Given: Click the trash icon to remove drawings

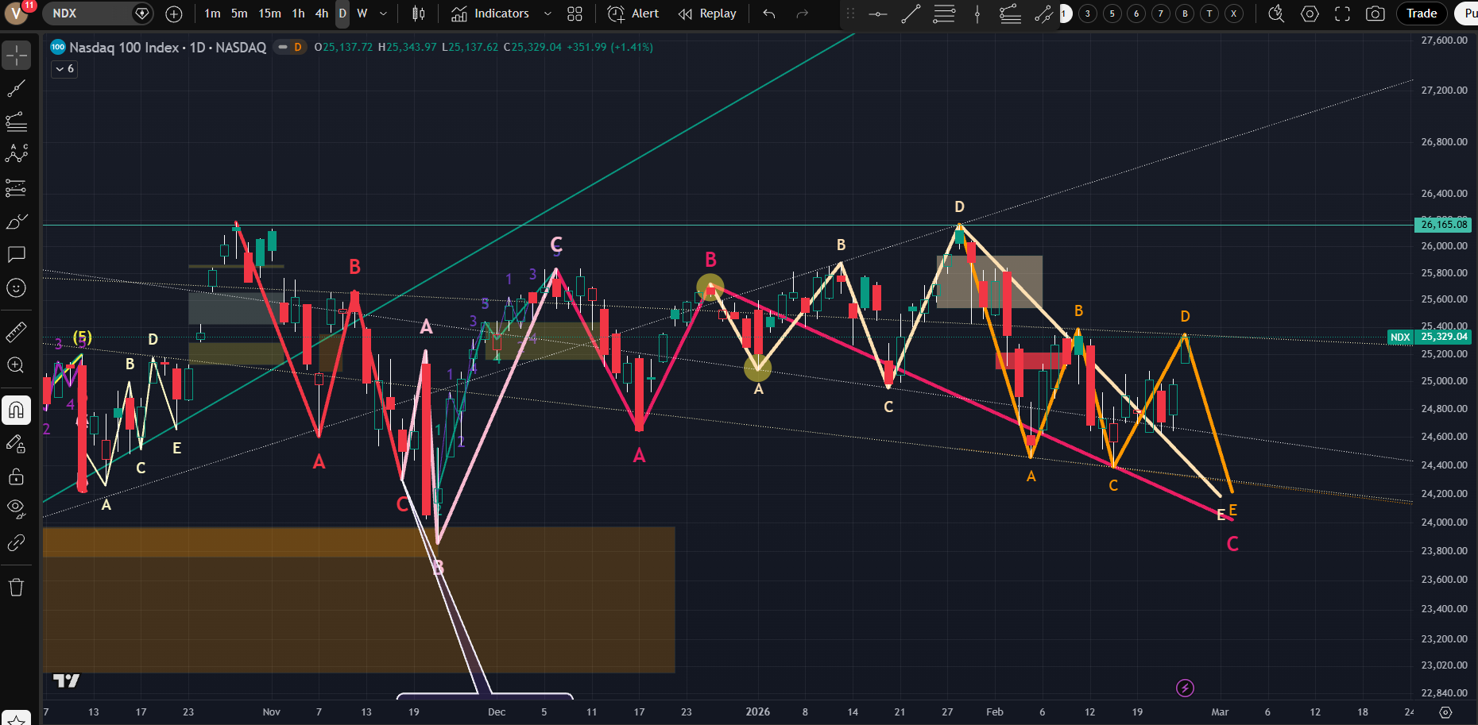Looking at the screenshot, I should [16, 588].
